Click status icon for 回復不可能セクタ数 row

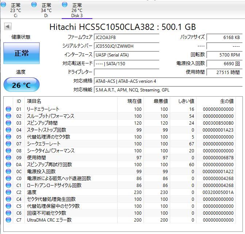click(x=8, y=213)
